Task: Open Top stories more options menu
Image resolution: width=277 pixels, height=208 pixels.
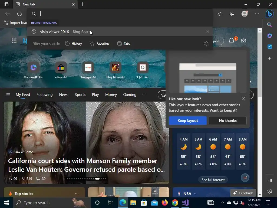Action: [x=77, y=193]
